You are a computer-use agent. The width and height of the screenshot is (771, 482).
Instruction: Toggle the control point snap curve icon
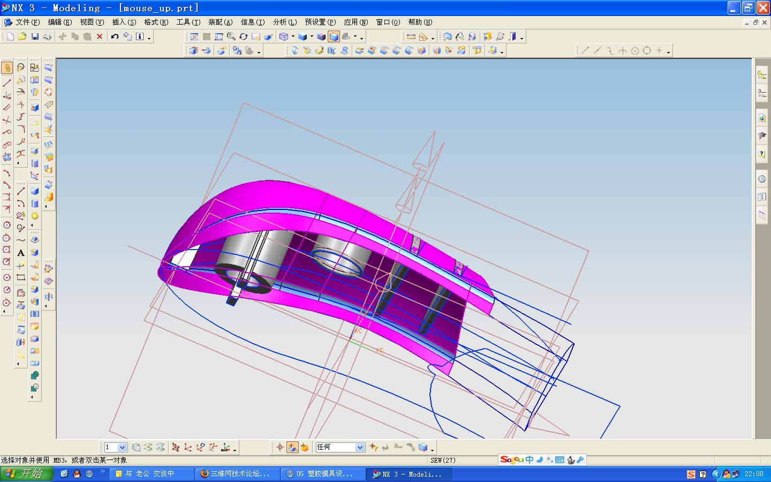(x=610, y=50)
